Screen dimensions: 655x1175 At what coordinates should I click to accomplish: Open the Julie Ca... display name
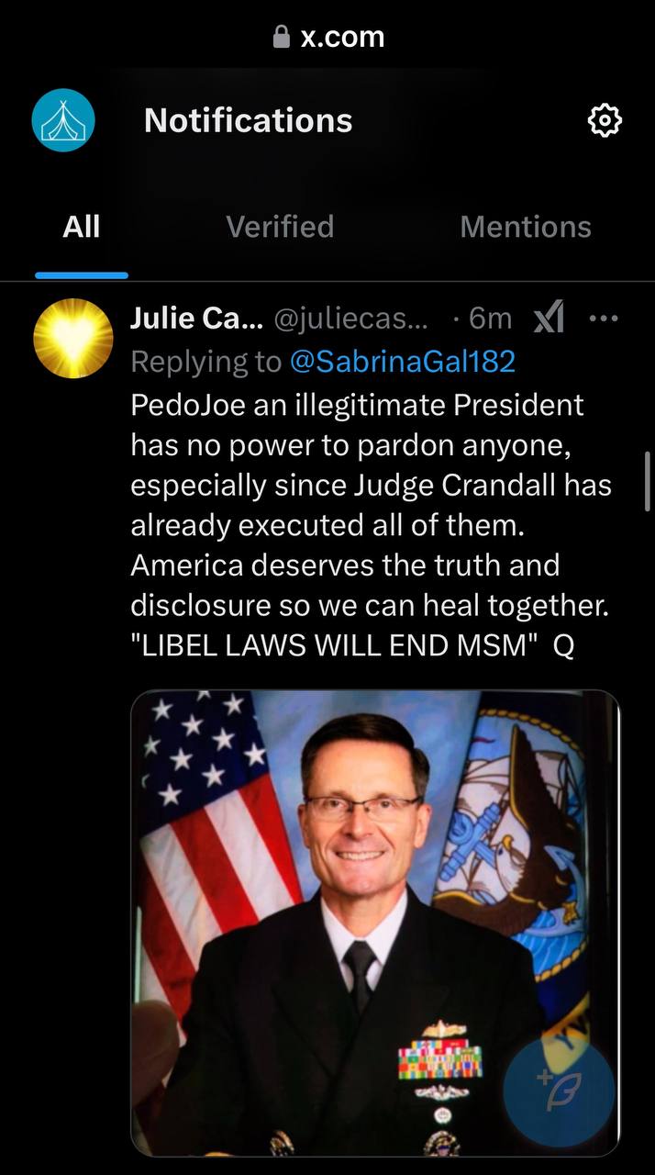coord(197,318)
